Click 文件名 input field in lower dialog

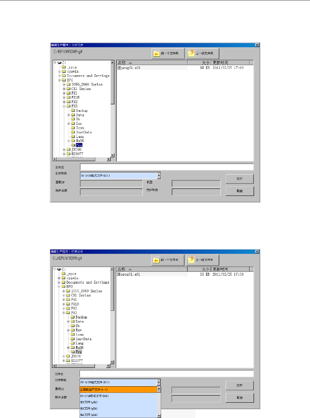click(x=167, y=374)
